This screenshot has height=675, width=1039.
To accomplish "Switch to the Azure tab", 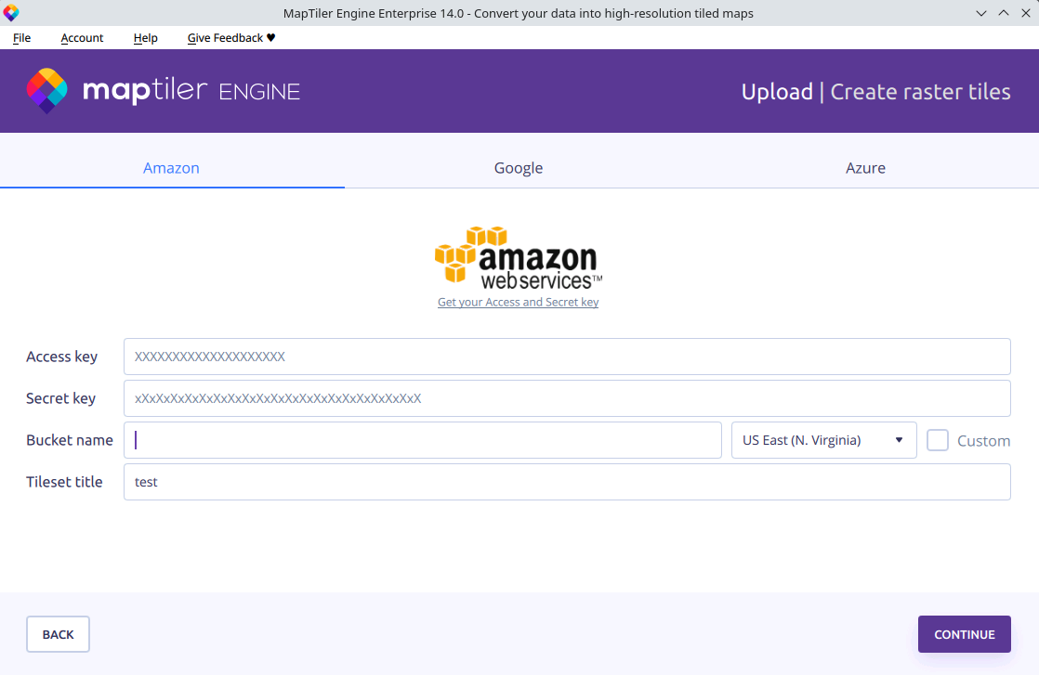I will tap(864, 168).
